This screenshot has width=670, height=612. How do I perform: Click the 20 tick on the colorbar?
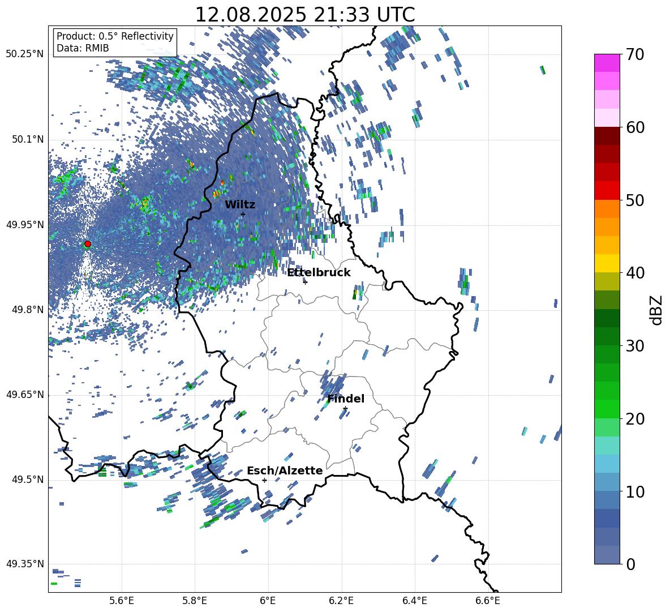[635, 419]
